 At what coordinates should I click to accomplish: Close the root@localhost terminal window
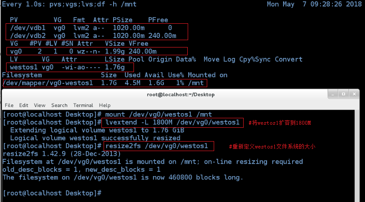pyautogui.click(x=354, y=94)
